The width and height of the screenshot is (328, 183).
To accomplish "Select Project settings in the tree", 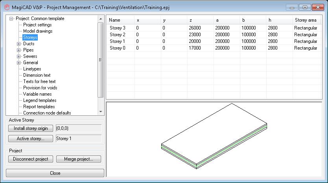I will click(x=37, y=25).
